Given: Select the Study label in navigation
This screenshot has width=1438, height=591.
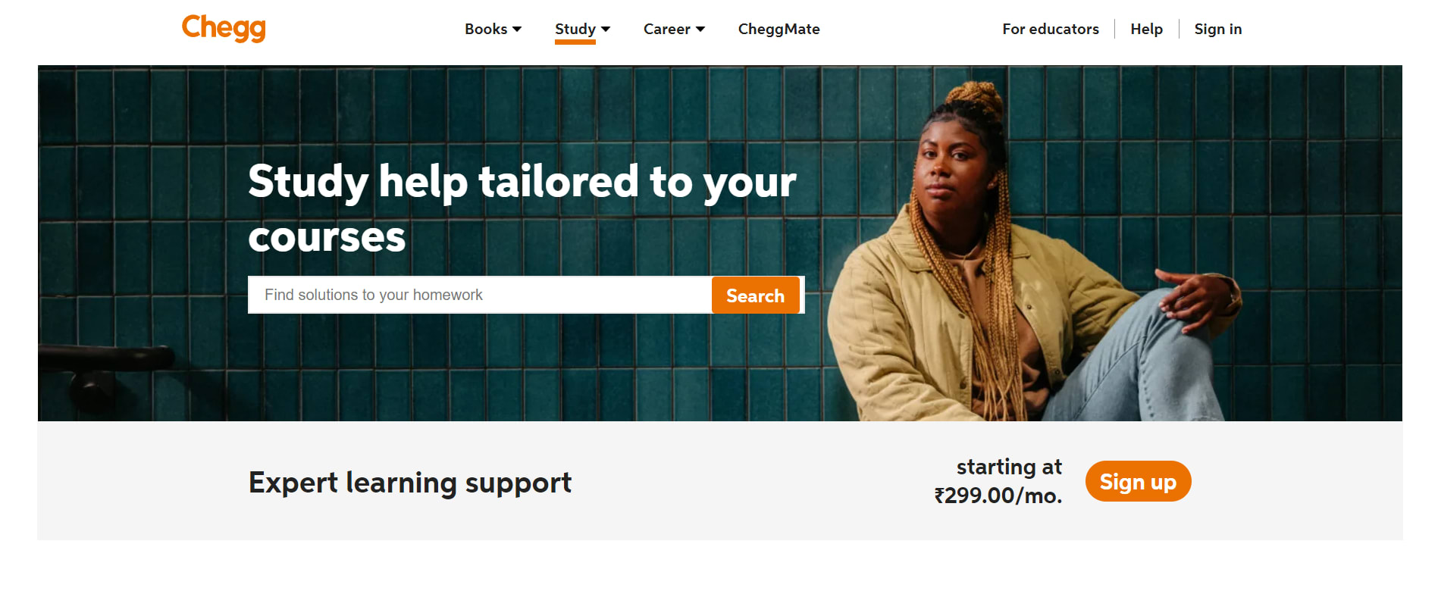Looking at the screenshot, I should tap(575, 29).
